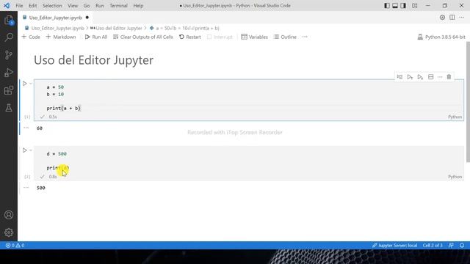Open the Run and Debug view
Image resolution: width=470 pixels, height=264 pixels.
pyautogui.click(x=9, y=73)
